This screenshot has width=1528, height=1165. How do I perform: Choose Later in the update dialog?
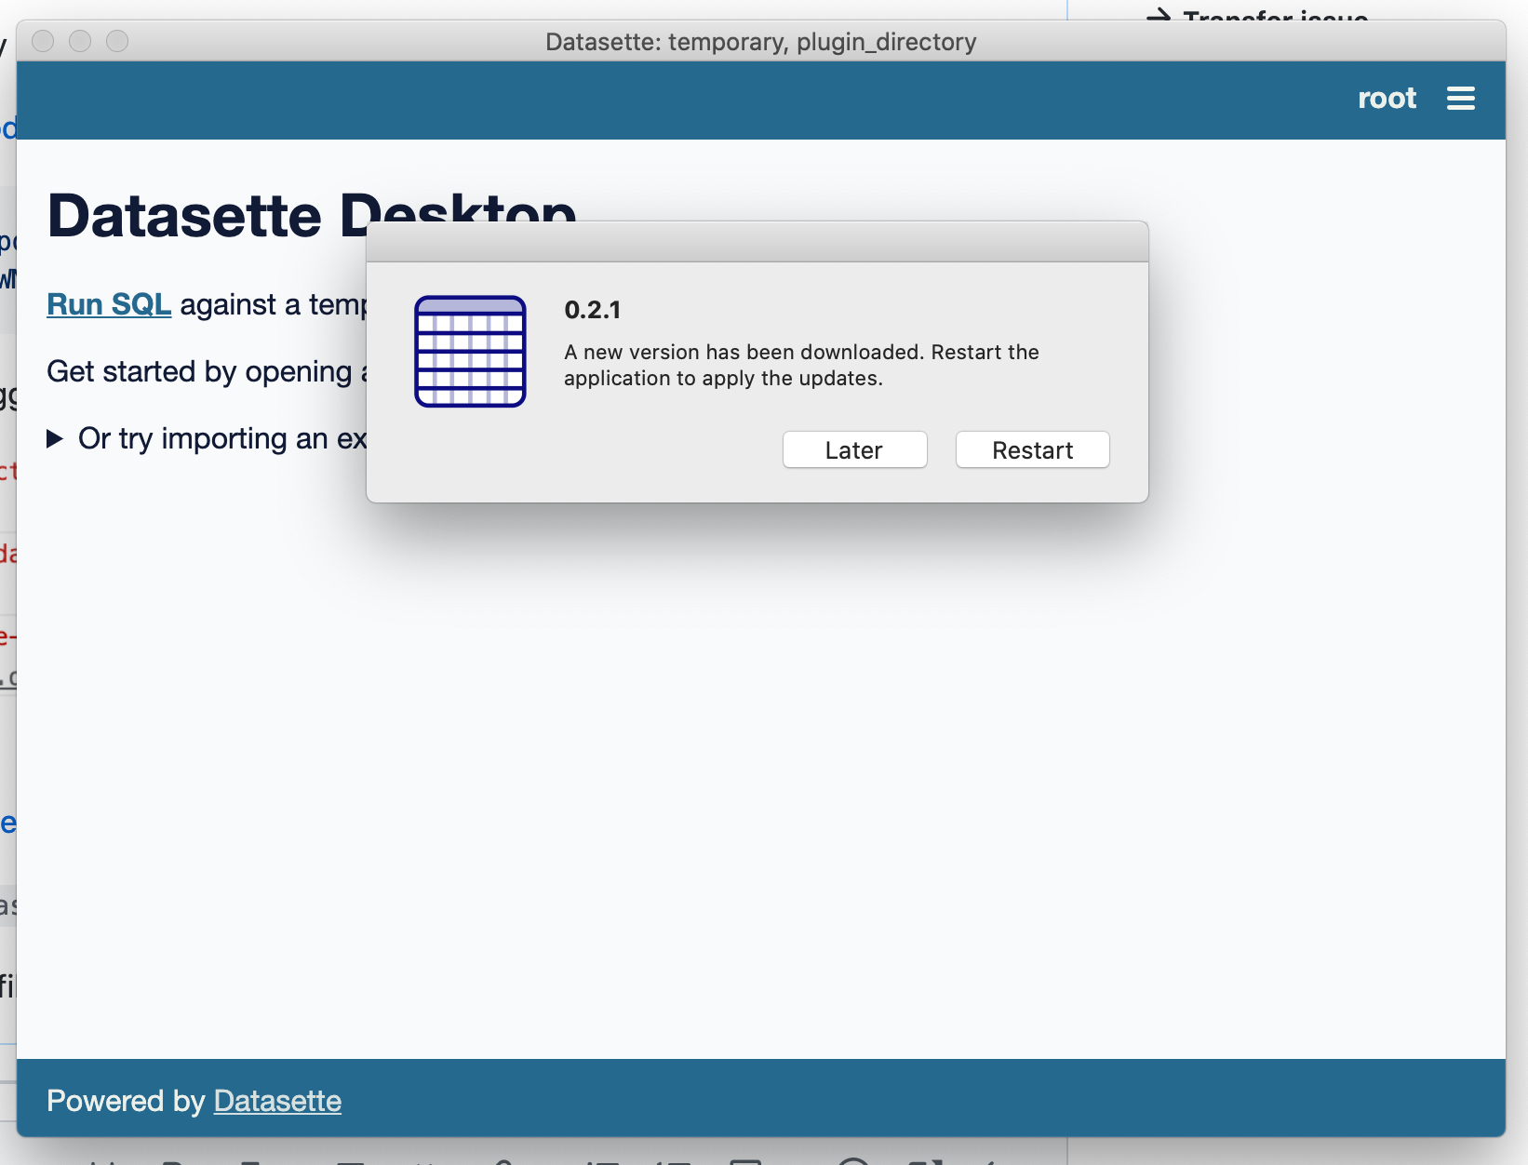tap(854, 450)
